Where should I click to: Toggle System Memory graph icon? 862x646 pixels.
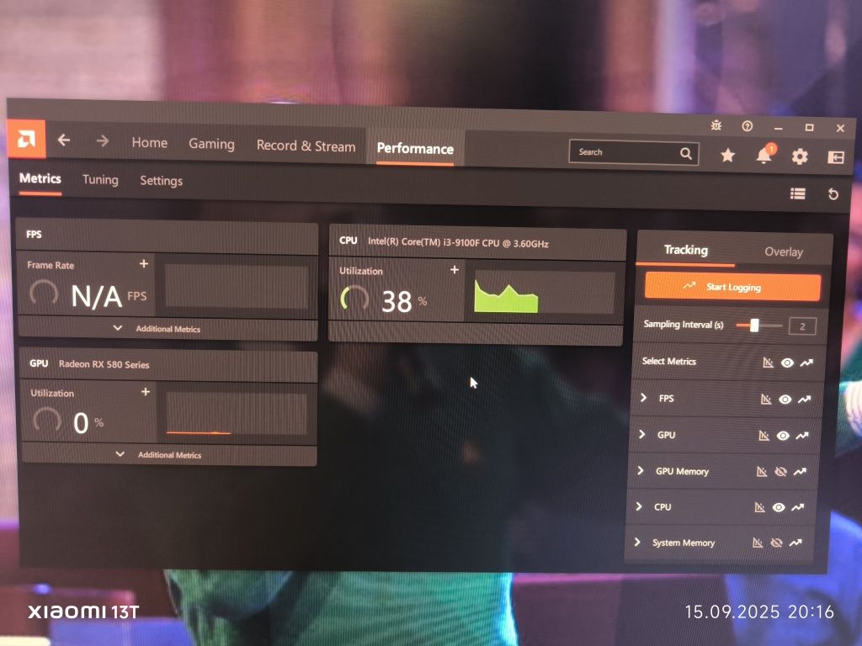[757, 543]
